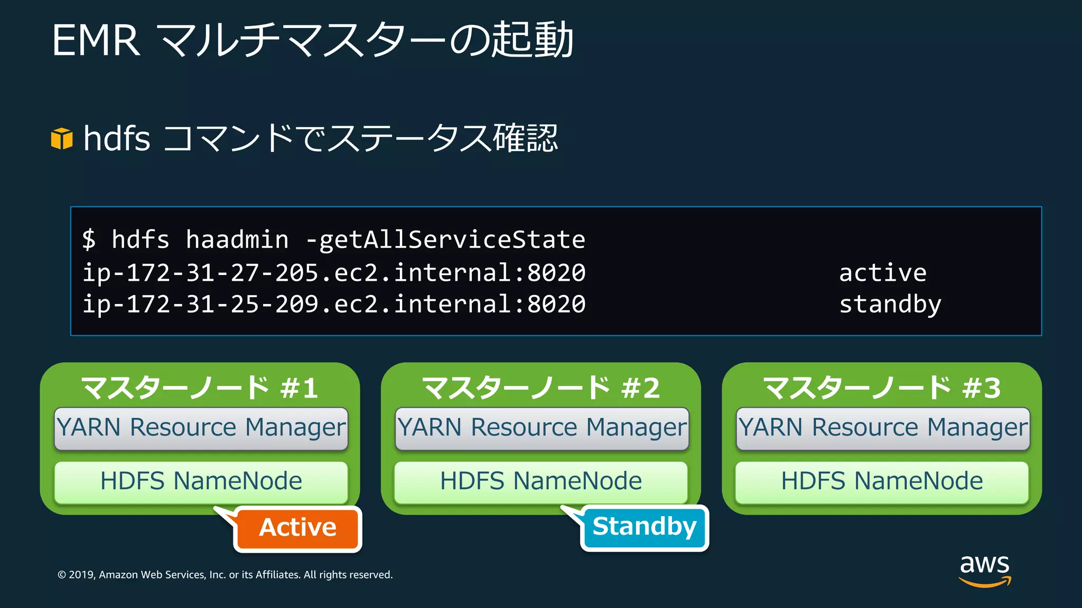This screenshot has height=608, width=1082.
Task: Select YARN Resource Manager in master node #2
Action: [x=542, y=428]
